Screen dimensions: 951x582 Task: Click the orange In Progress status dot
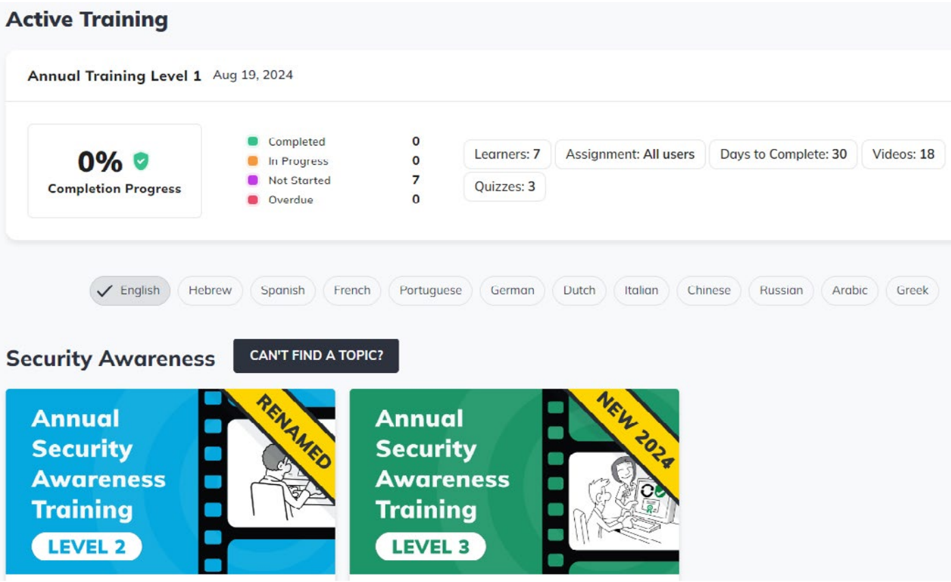point(253,161)
